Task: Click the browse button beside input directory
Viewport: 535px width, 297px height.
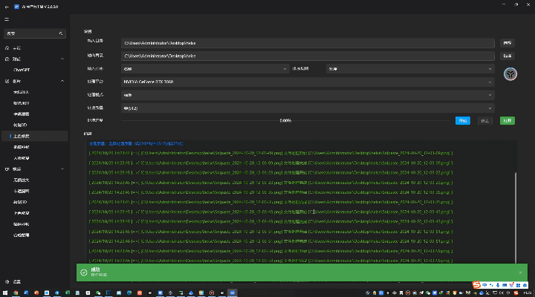Action: pyautogui.click(x=507, y=43)
